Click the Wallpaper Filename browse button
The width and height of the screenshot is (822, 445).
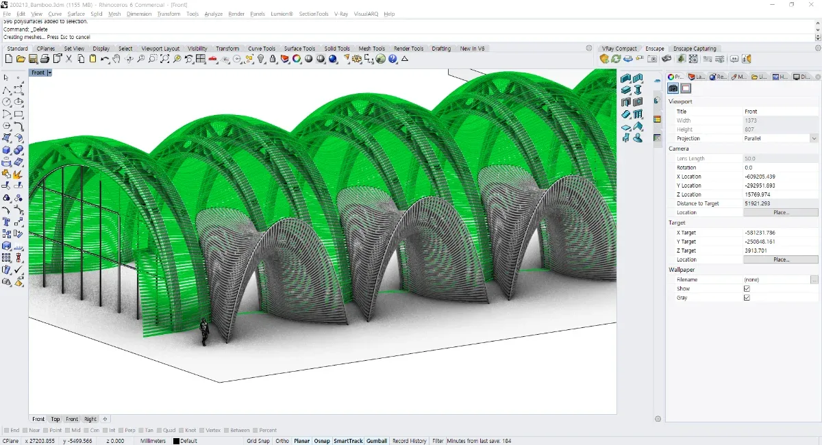click(814, 280)
